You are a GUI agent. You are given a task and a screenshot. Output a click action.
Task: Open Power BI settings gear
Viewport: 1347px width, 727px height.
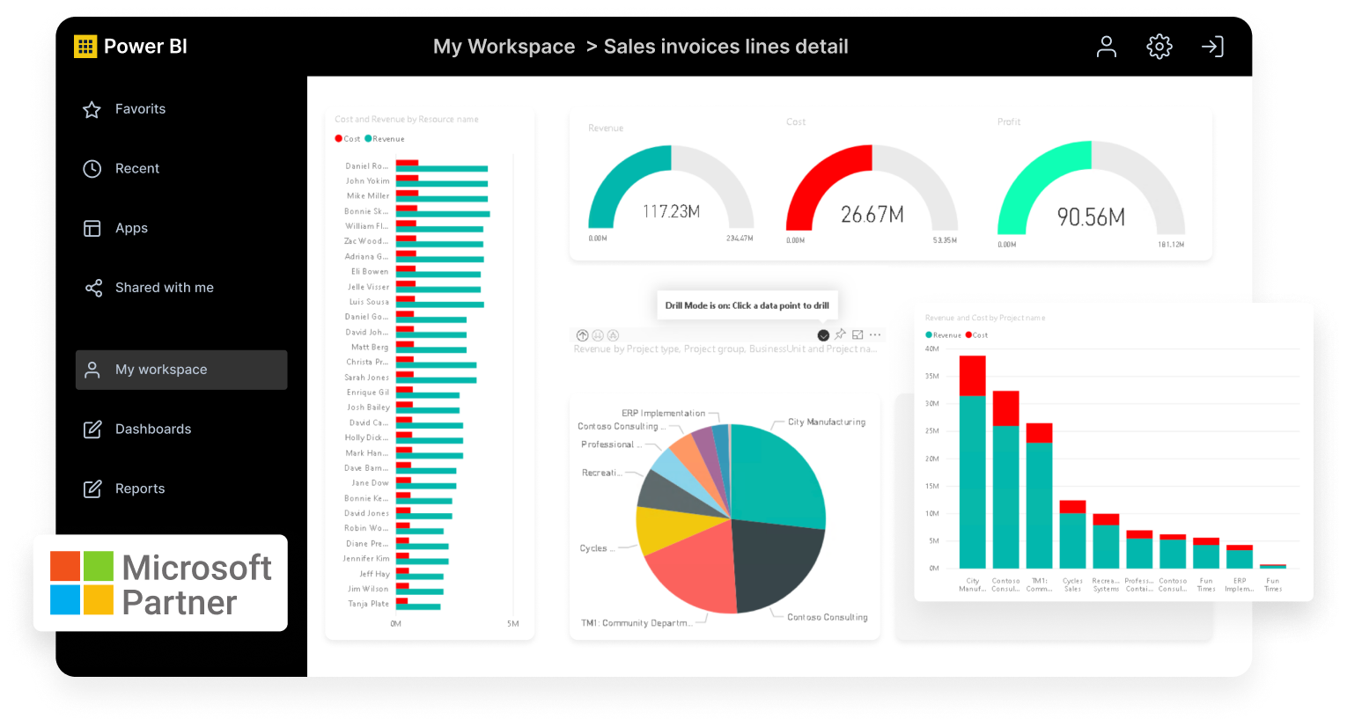1159,47
